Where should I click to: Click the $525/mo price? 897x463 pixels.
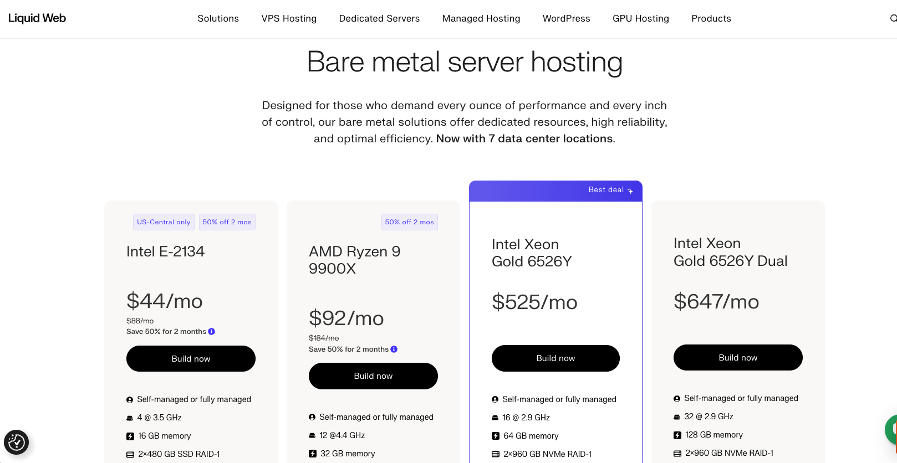(534, 302)
